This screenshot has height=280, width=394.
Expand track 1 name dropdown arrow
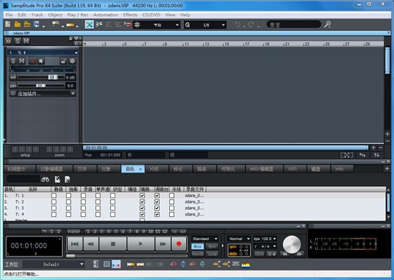click(76, 53)
